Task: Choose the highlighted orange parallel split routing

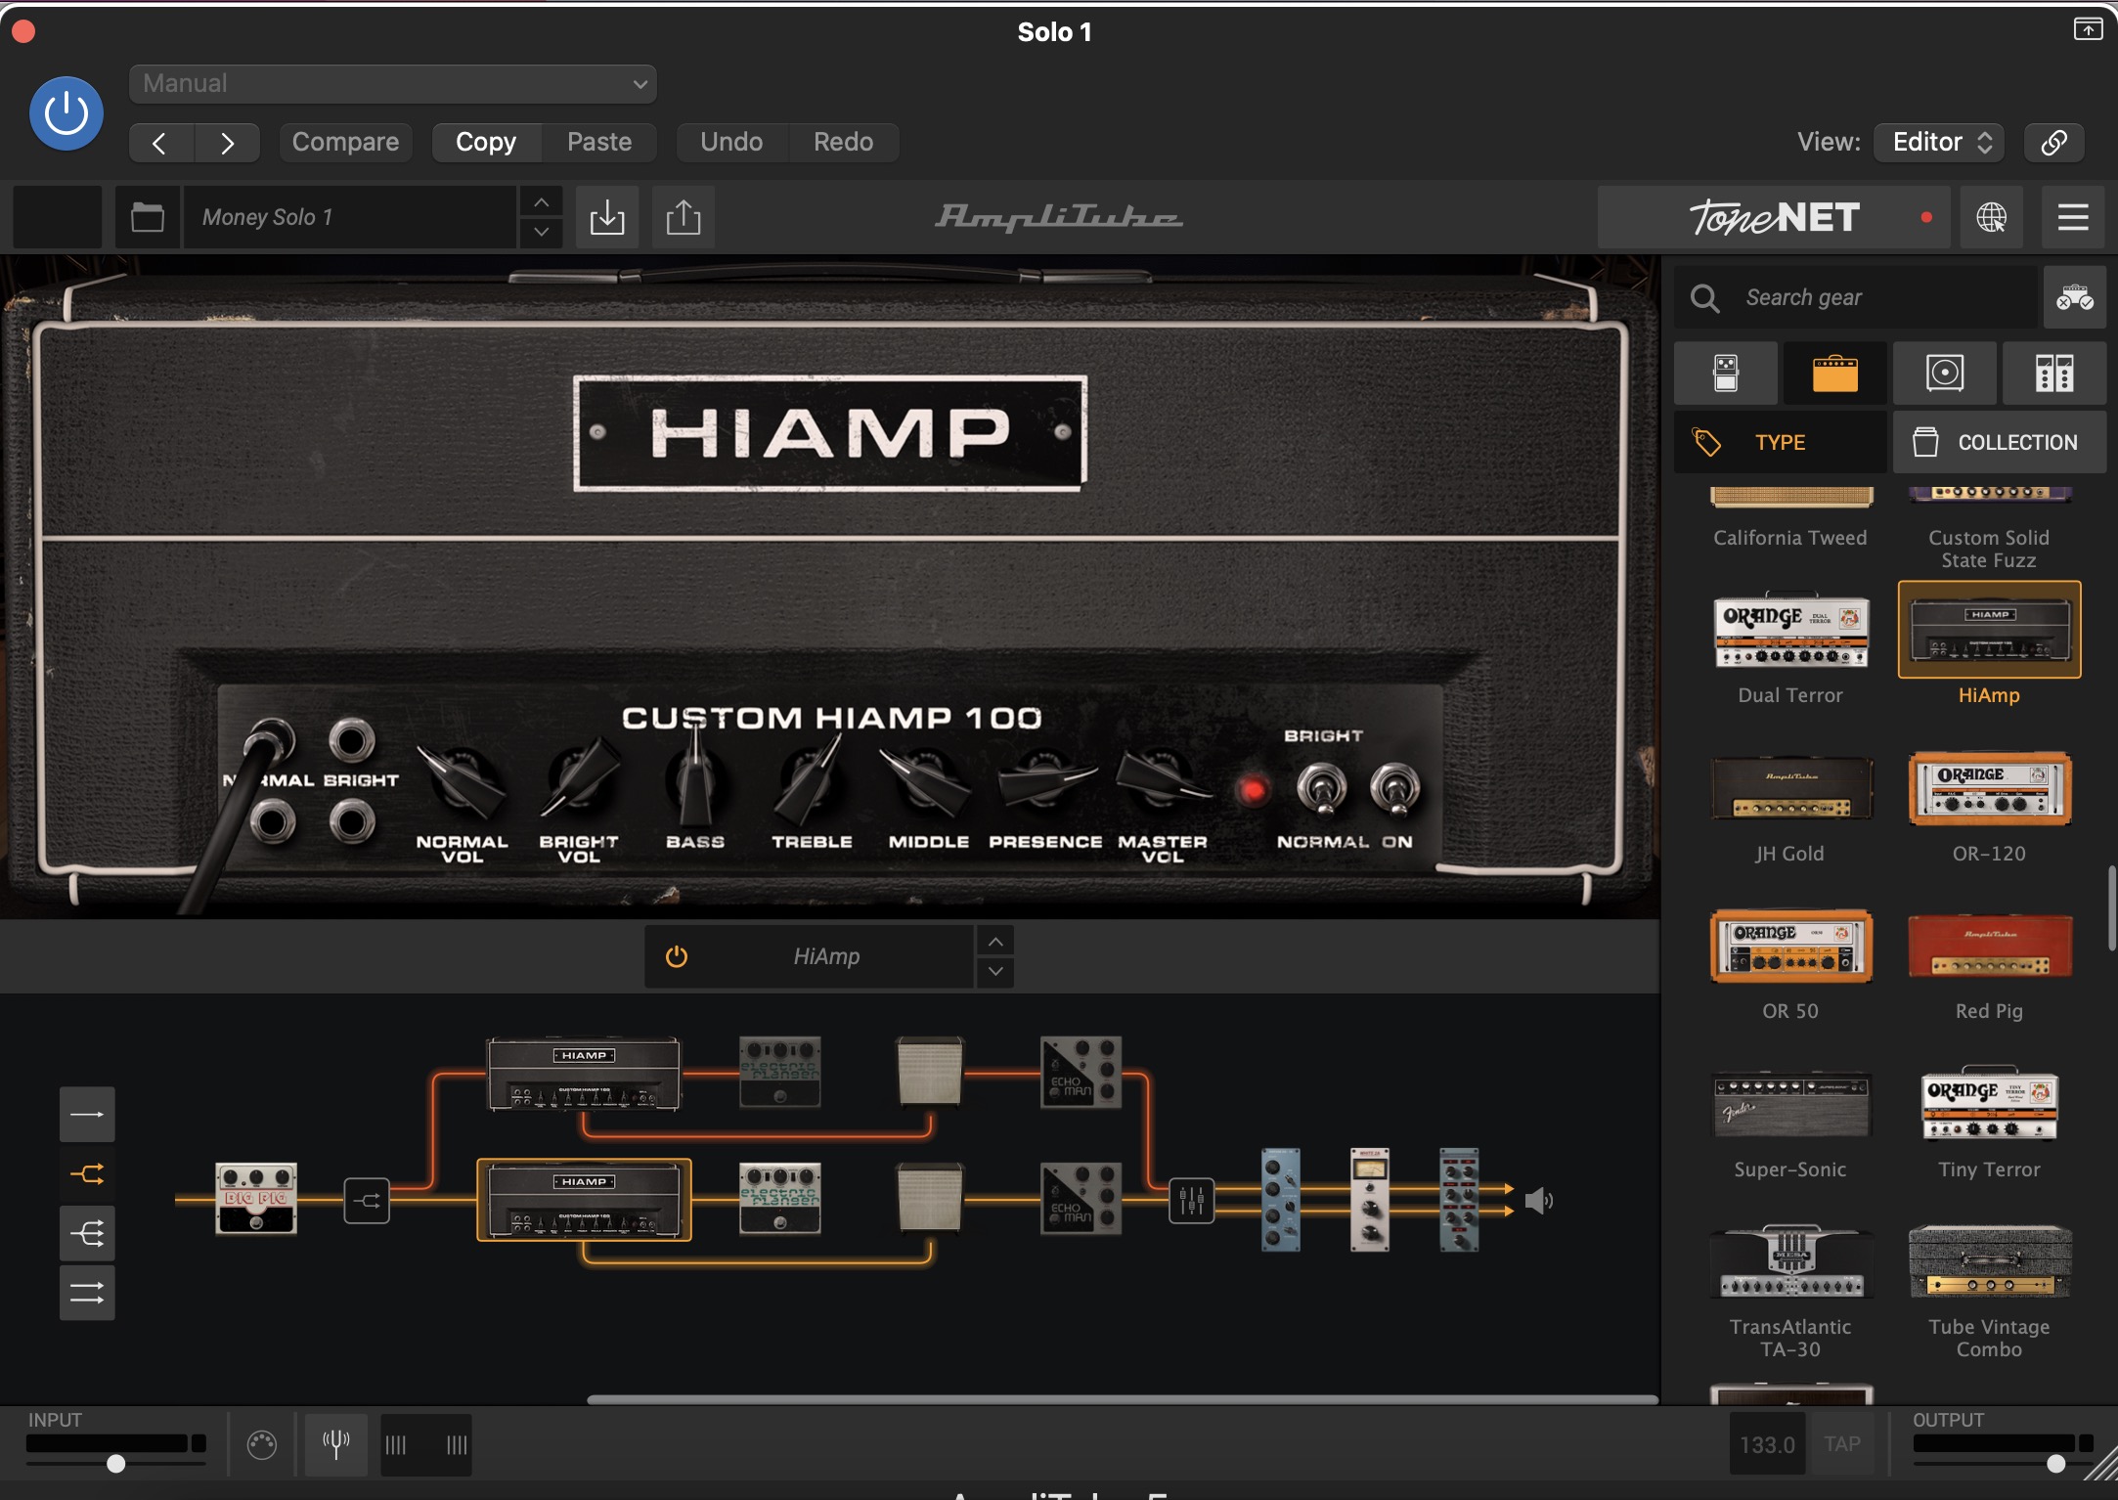Action: coord(87,1174)
